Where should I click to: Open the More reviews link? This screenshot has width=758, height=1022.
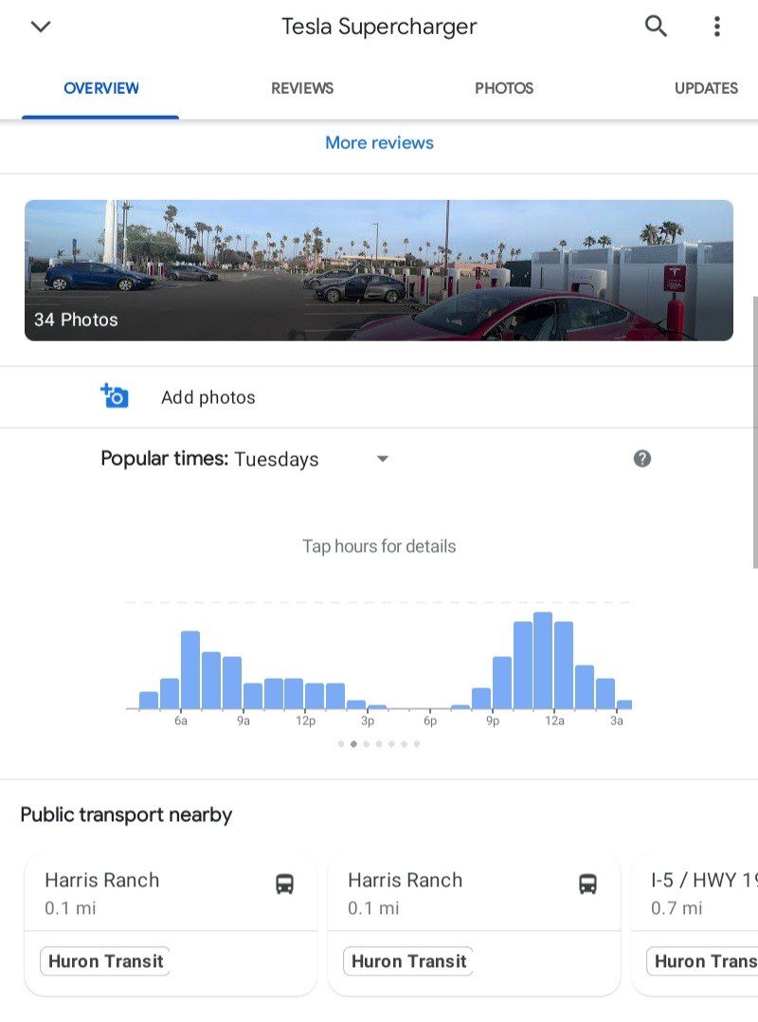pos(379,143)
